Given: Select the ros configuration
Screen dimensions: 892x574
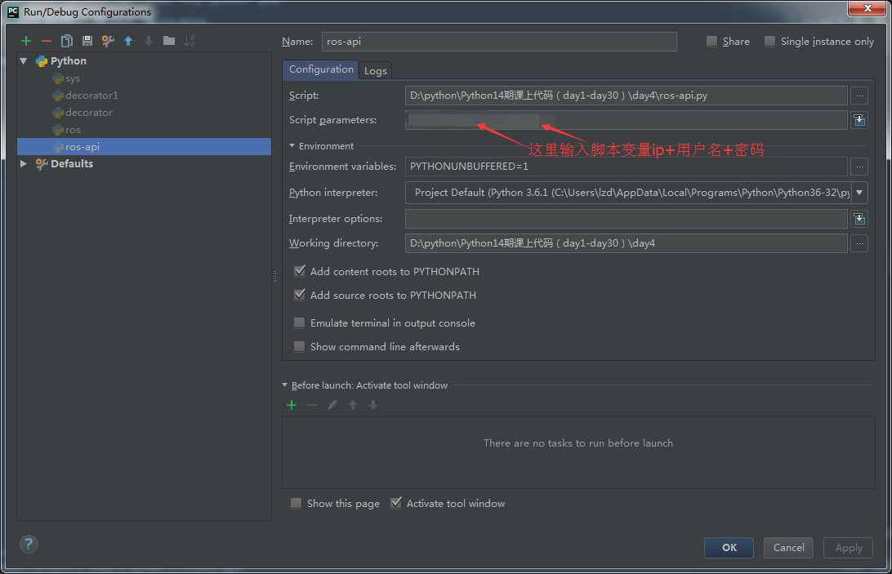Looking at the screenshot, I should (73, 130).
